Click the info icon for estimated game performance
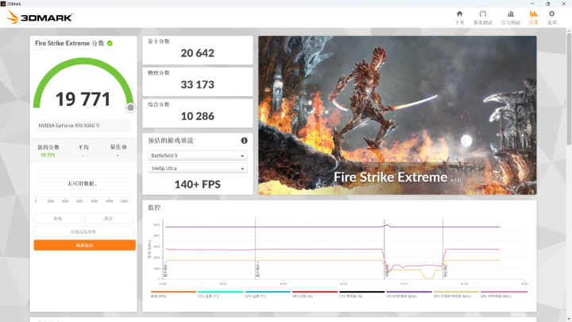Viewport: 572px width, 322px height. tap(244, 141)
